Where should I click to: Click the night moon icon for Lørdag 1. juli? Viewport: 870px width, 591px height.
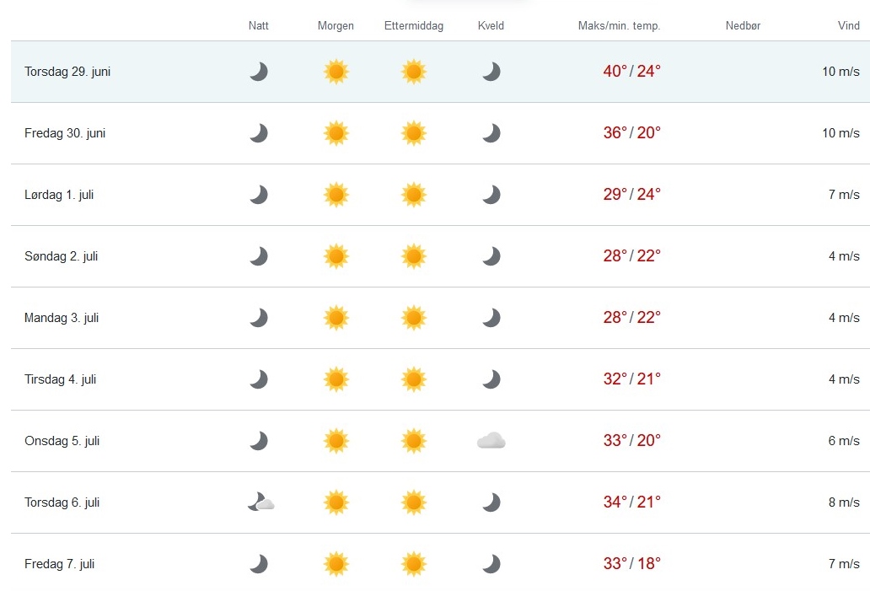[259, 195]
